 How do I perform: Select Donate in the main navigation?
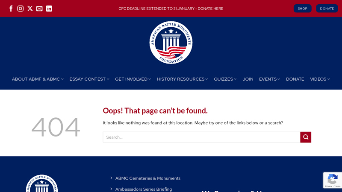point(295,79)
